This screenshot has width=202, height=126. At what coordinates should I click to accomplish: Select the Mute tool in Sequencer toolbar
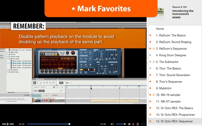(x=47, y=83)
